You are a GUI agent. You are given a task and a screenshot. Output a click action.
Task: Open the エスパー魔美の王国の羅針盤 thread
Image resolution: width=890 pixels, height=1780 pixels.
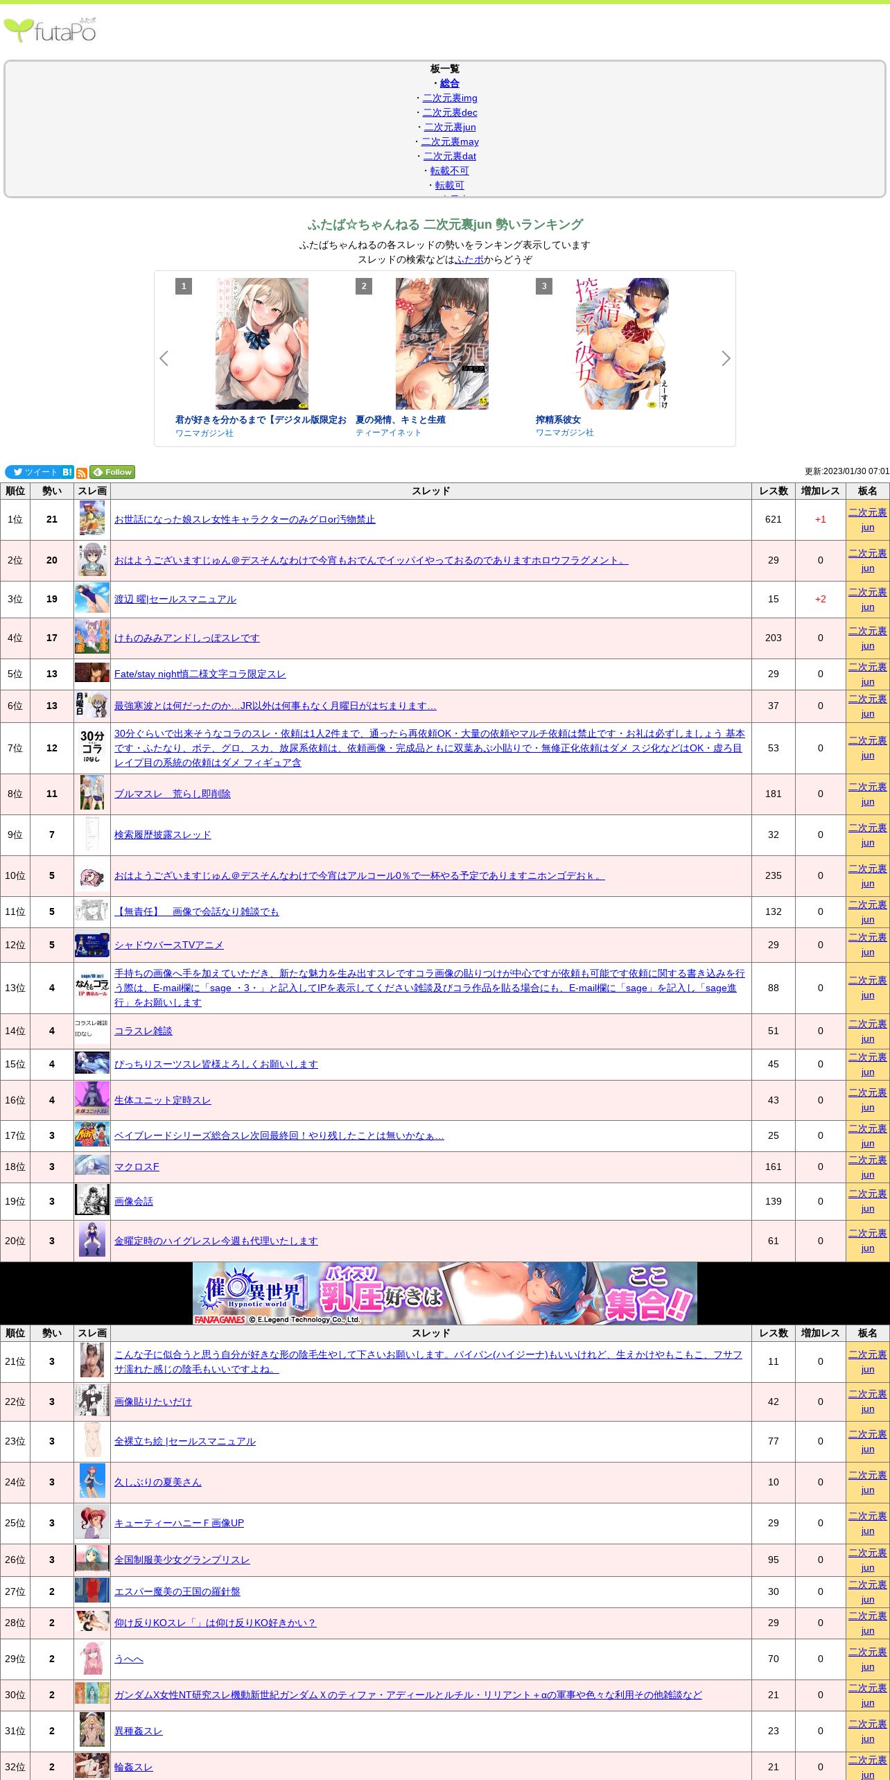point(177,1591)
